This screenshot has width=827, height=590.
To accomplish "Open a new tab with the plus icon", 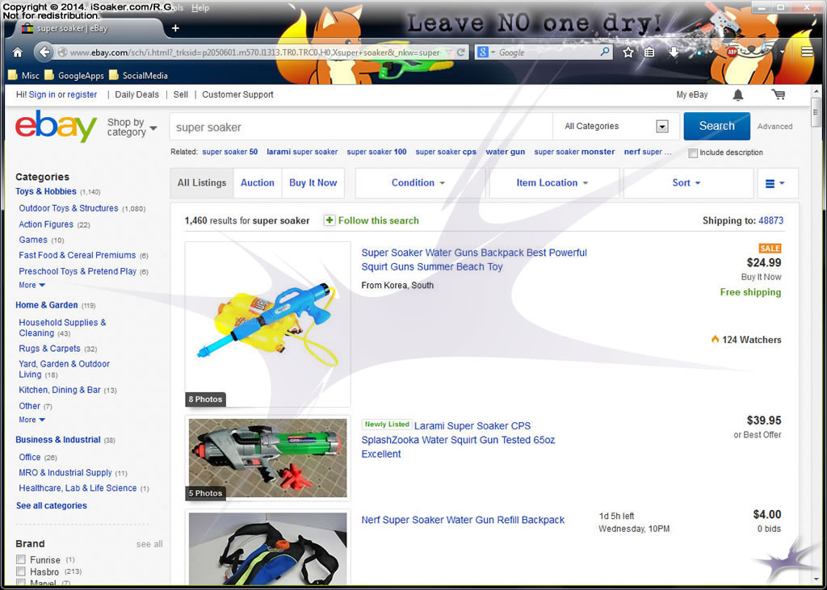I will [x=175, y=28].
